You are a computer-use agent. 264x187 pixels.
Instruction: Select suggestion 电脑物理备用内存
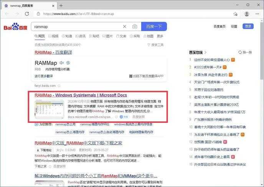coord(141,132)
